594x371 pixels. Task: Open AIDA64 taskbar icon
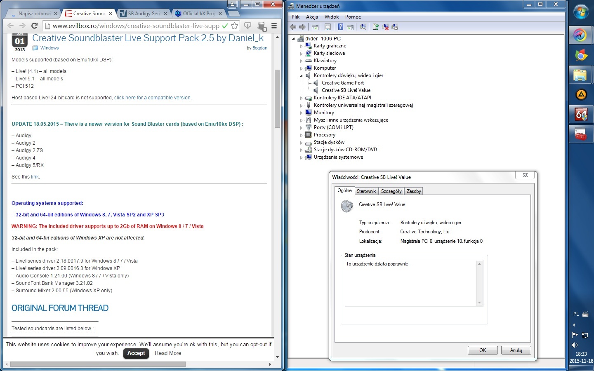[581, 114]
